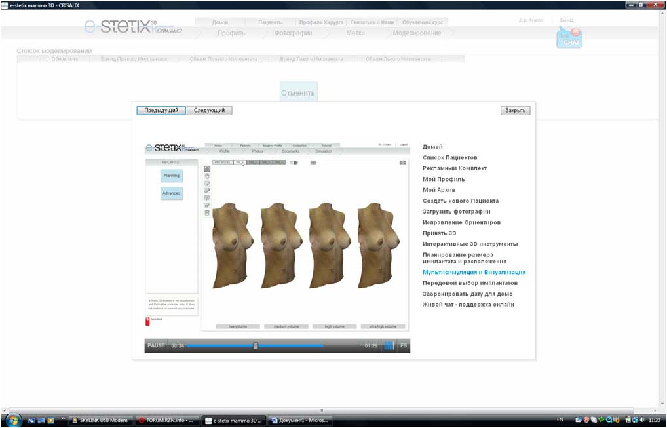Click the Бренд Правого Имплантата column header
This screenshot has width=667, height=428.
[134, 59]
